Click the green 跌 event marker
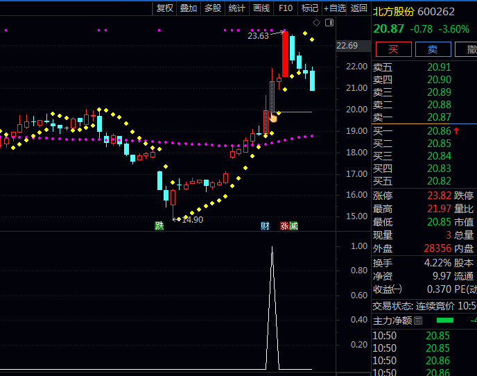 coord(159,226)
